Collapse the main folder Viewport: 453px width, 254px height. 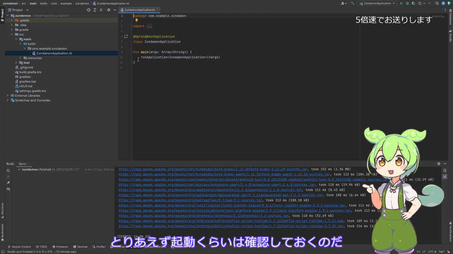tap(16, 39)
